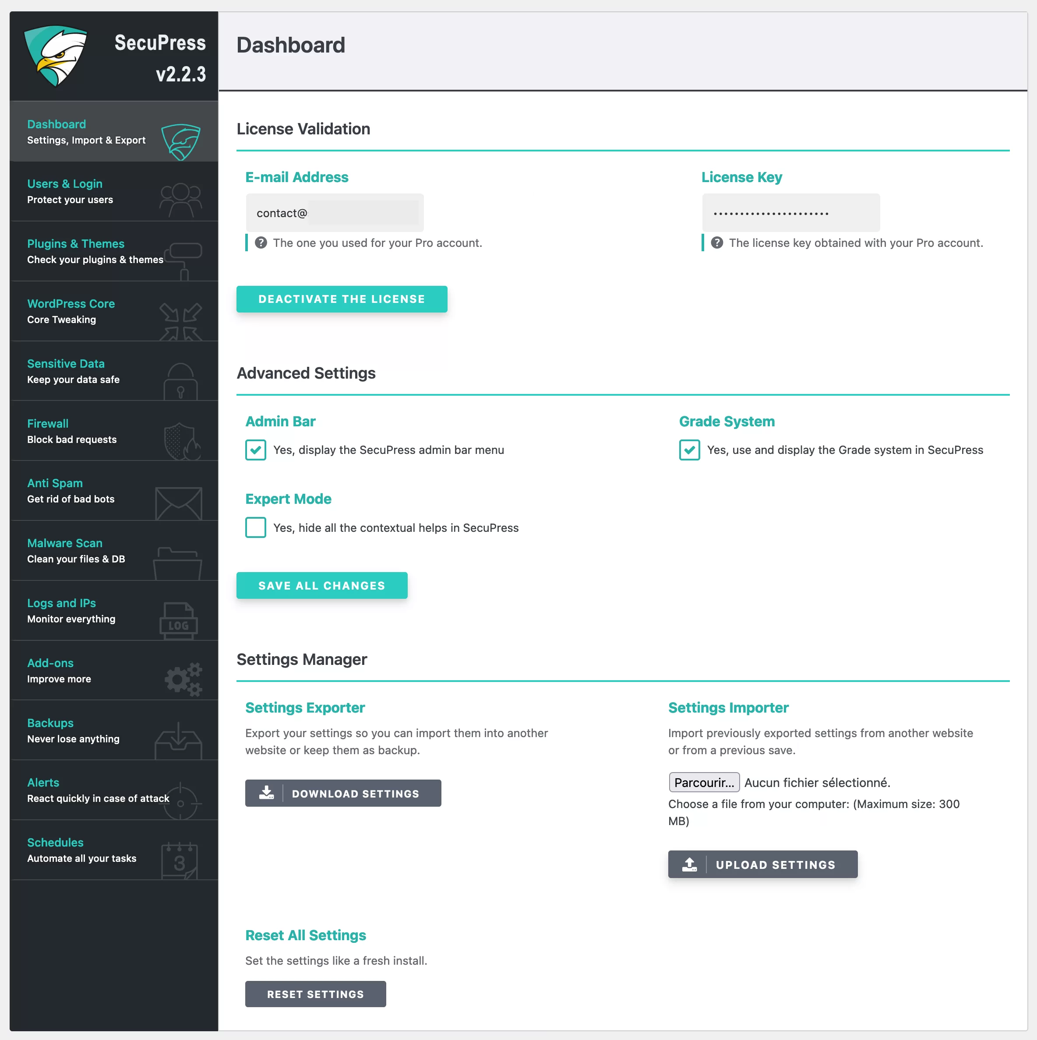This screenshot has height=1040, width=1037.
Task: Click Parcourir to select import file
Action: pos(703,783)
